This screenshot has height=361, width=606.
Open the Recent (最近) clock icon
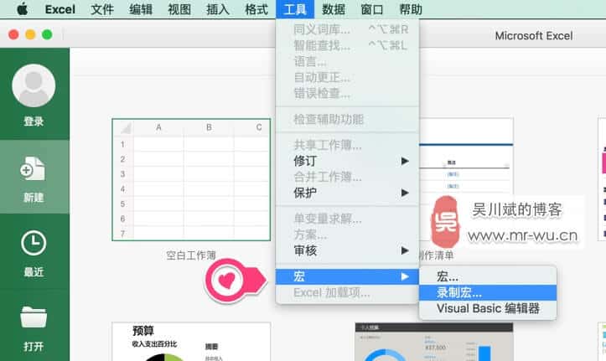[x=34, y=243]
